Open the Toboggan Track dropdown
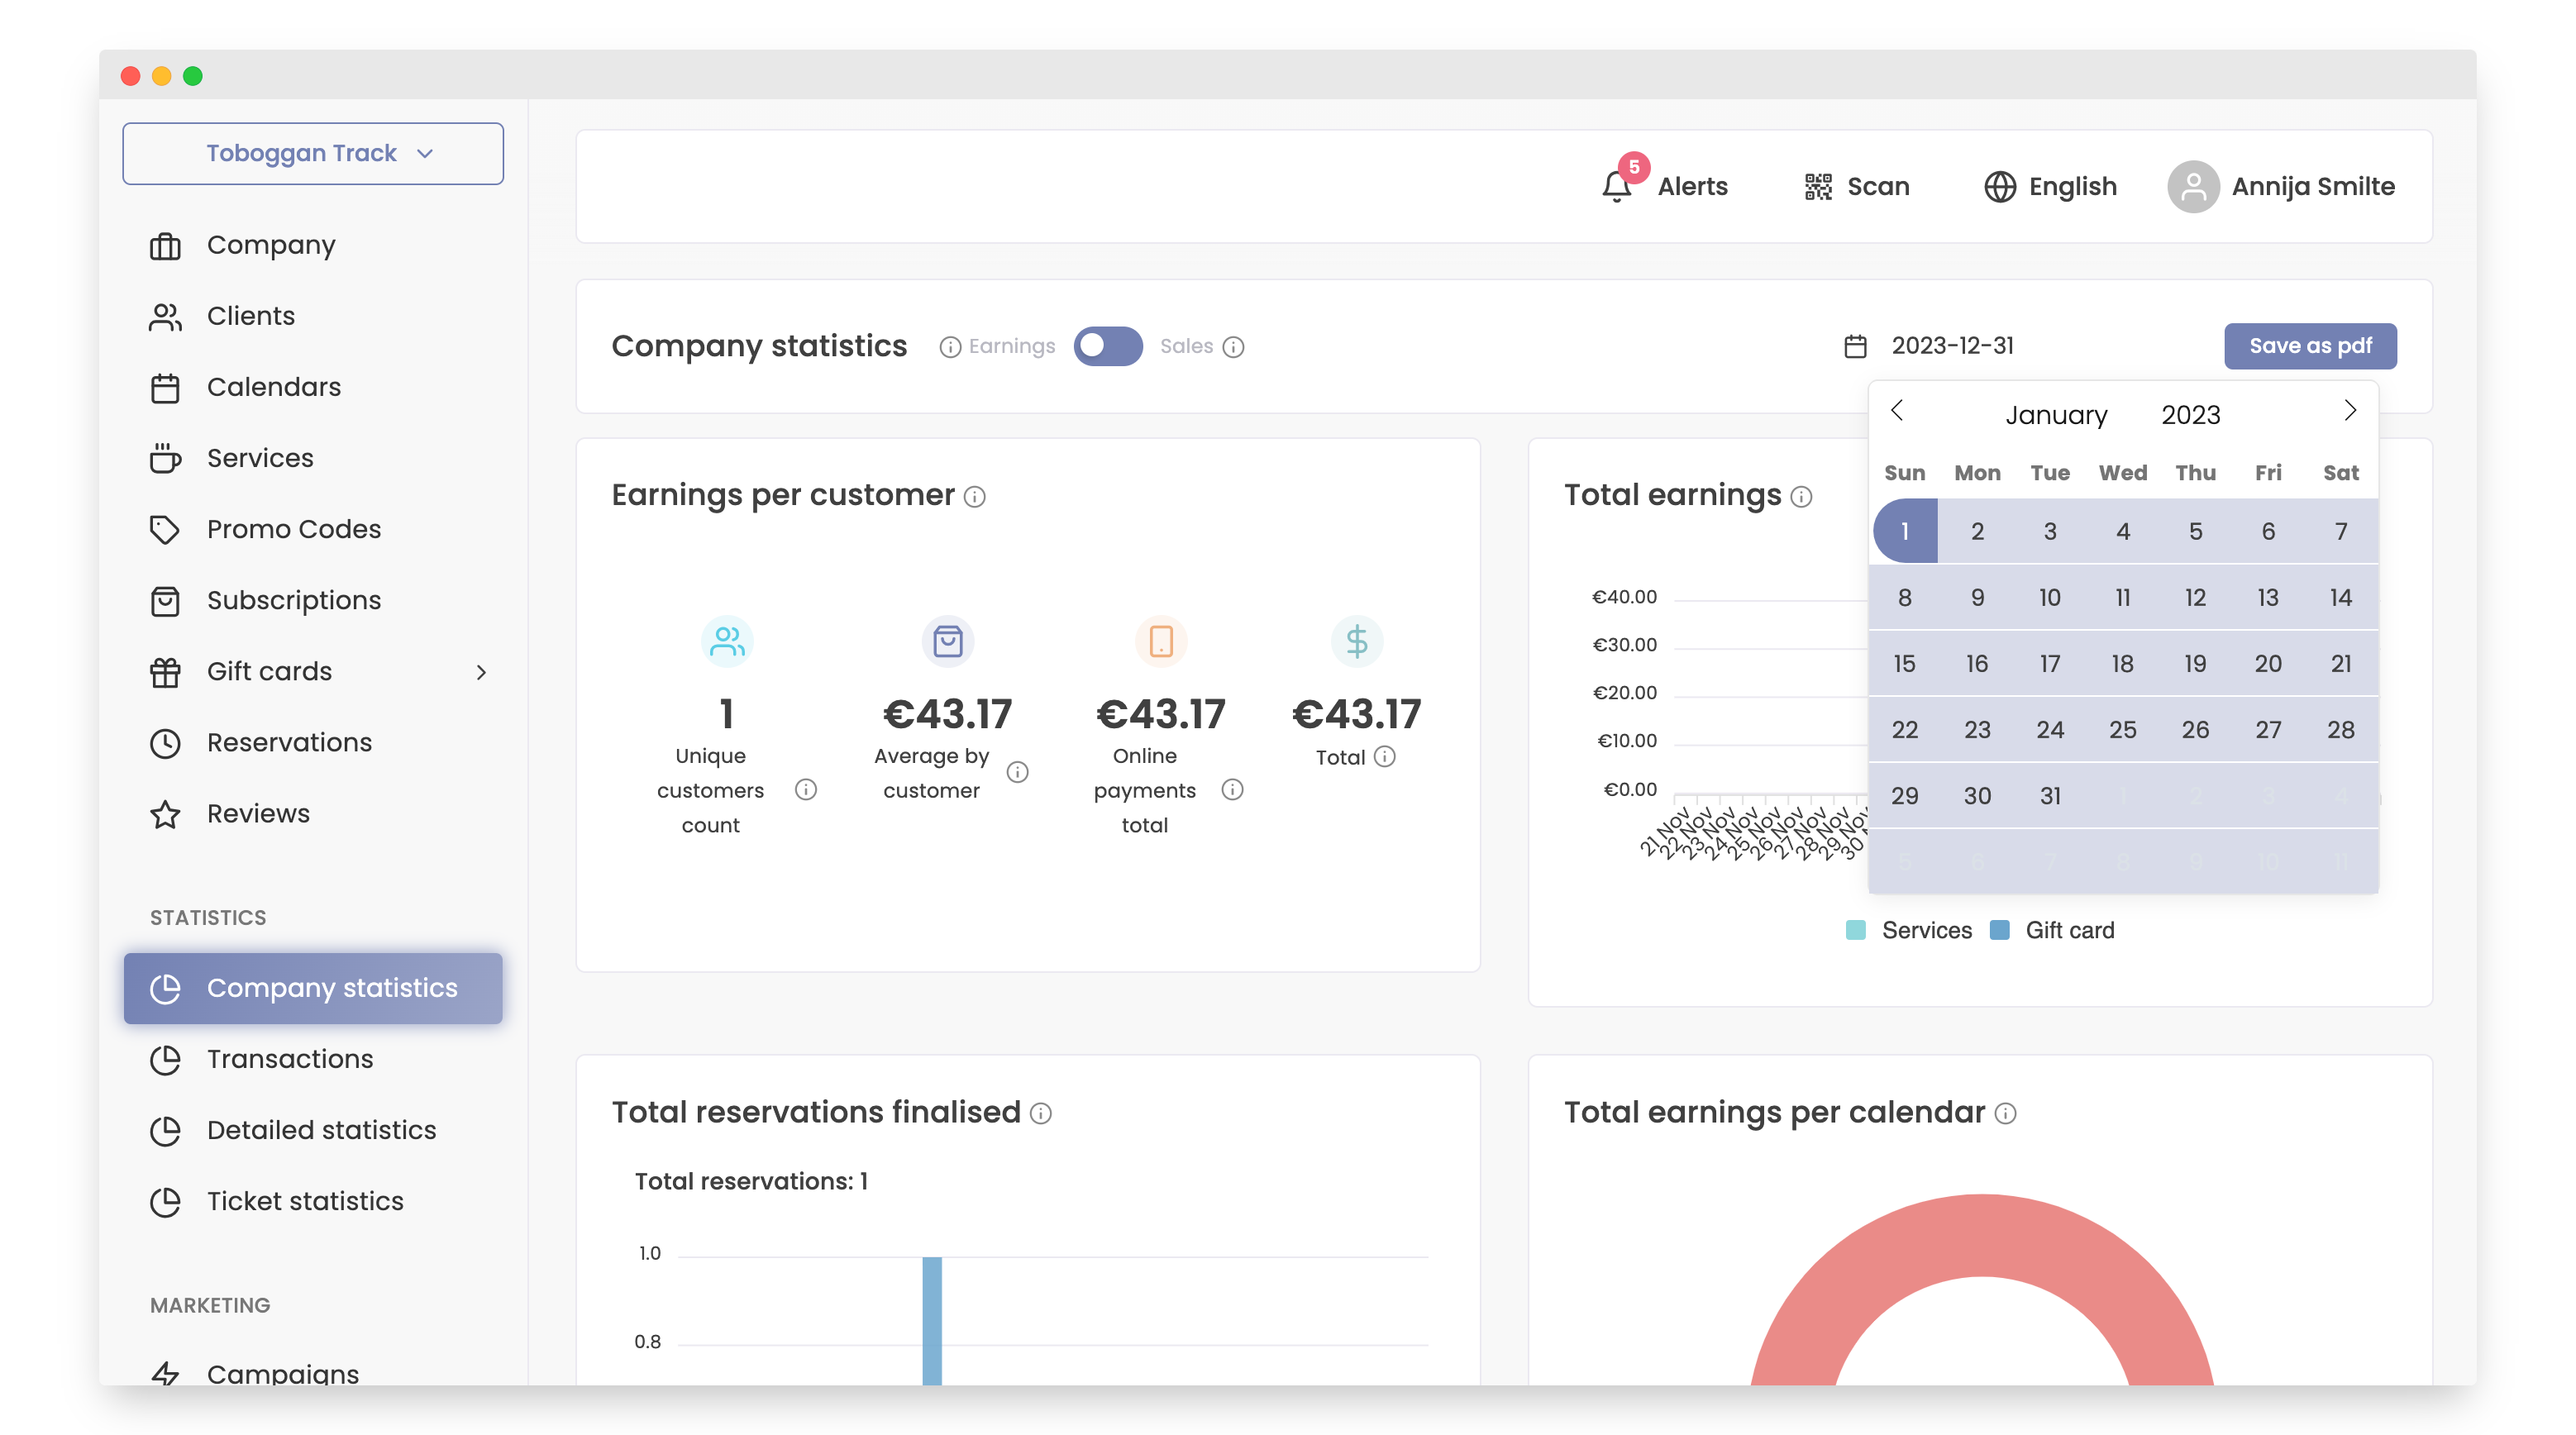This screenshot has width=2576, height=1435. 313,153
